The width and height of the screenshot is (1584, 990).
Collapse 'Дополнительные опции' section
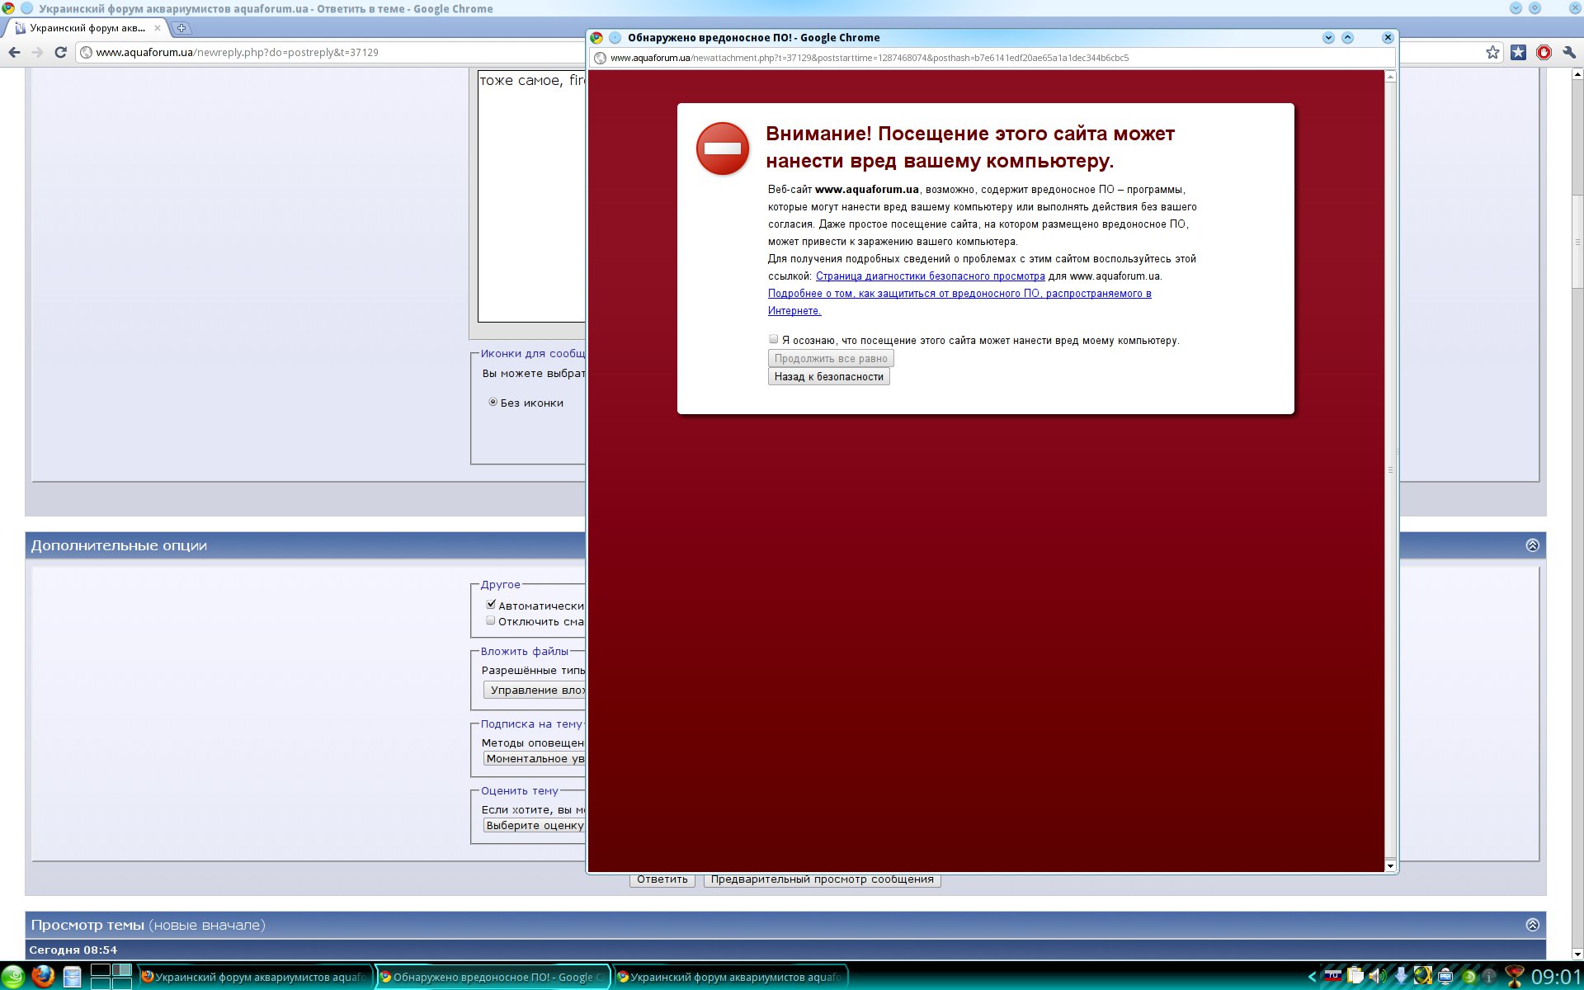[x=1532, y=545]
